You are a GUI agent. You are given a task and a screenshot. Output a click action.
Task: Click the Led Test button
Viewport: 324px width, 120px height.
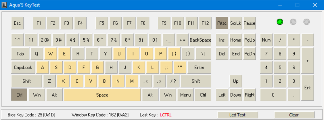pyautogui.click(x=238, y=115)
